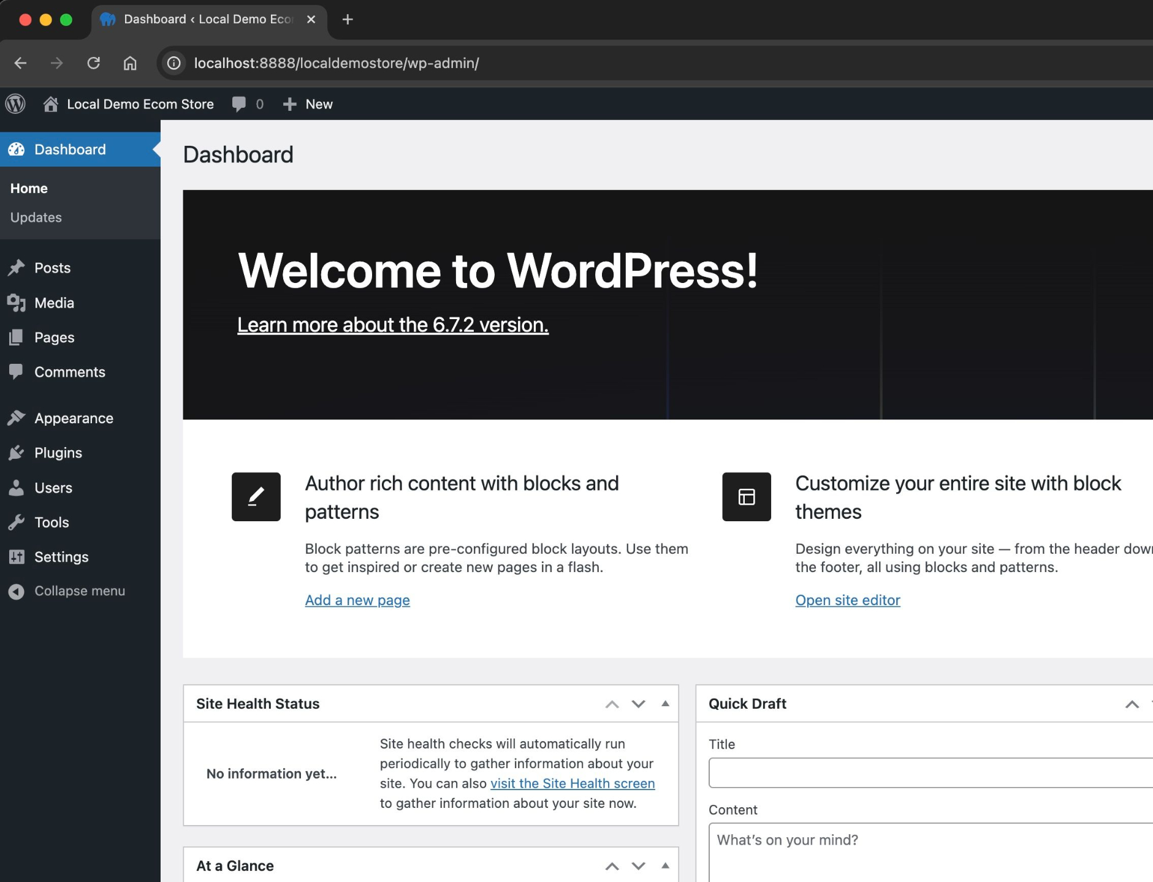Click the Collapse menu arrow icon
This screenshot has width=1153, height=882.
point(17,591)
